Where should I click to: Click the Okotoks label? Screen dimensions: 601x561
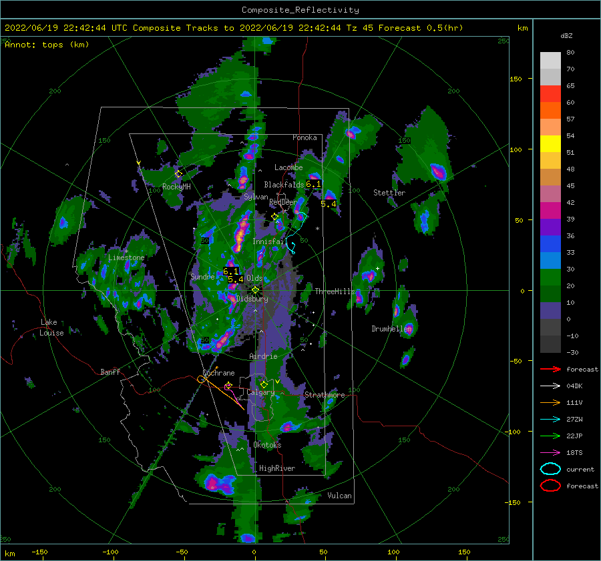coord(267,444)
